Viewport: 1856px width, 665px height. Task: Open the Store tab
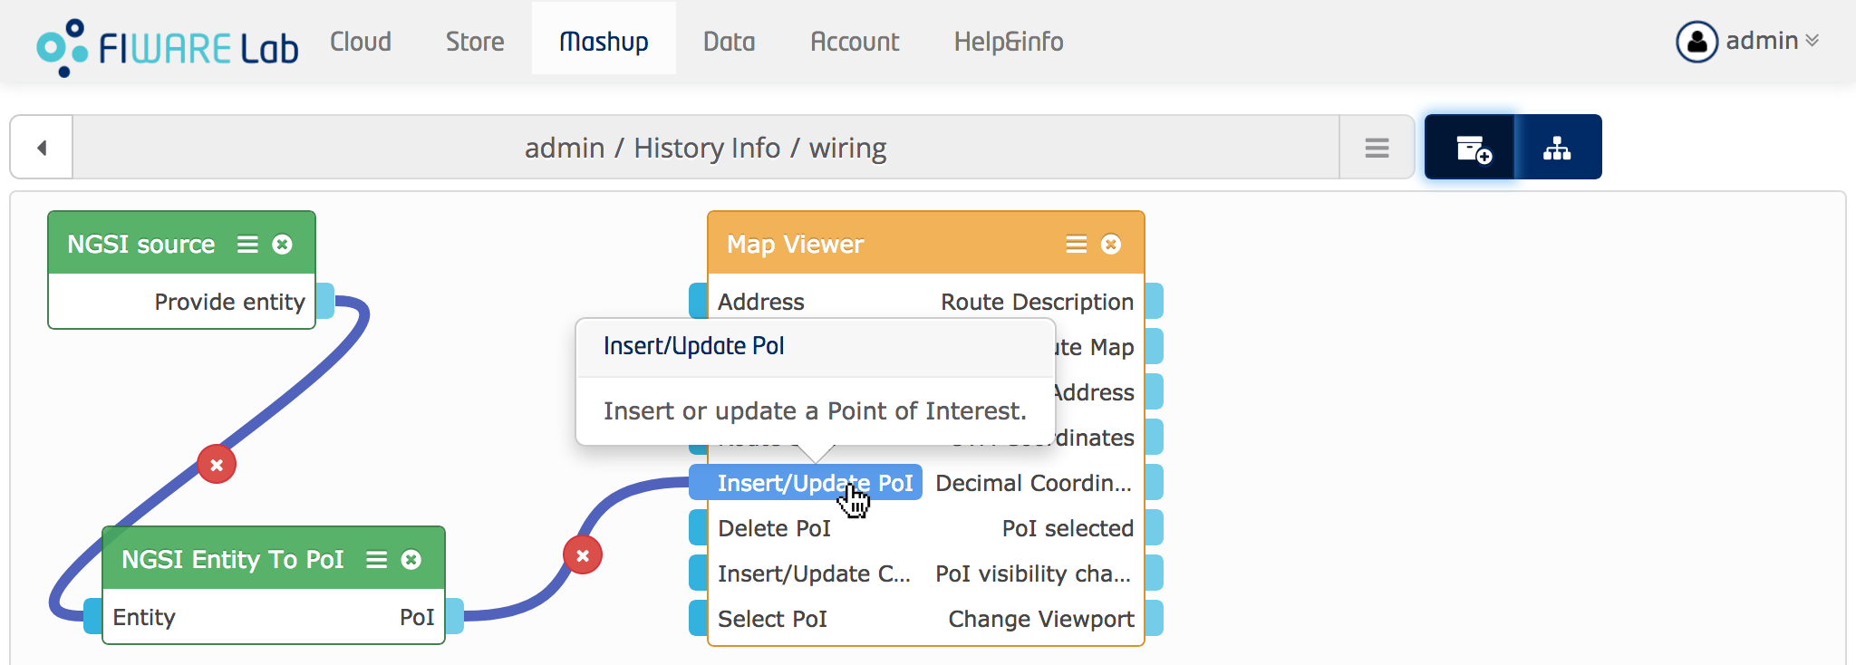[475, 42]
